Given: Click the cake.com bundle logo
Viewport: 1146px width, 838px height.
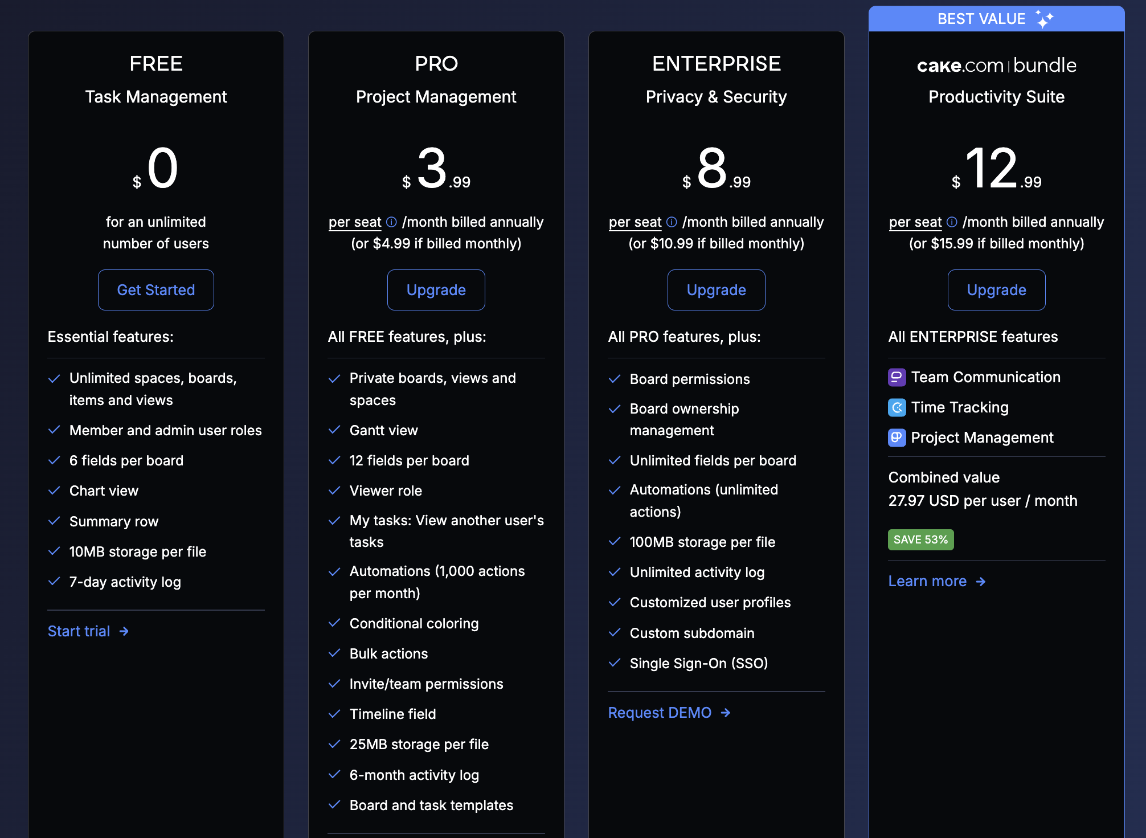Looking at the screenshot, I should [996, 65].
